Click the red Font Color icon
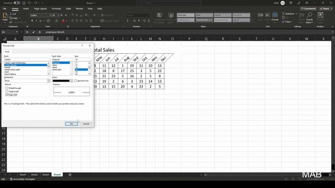 coord(63,21)
